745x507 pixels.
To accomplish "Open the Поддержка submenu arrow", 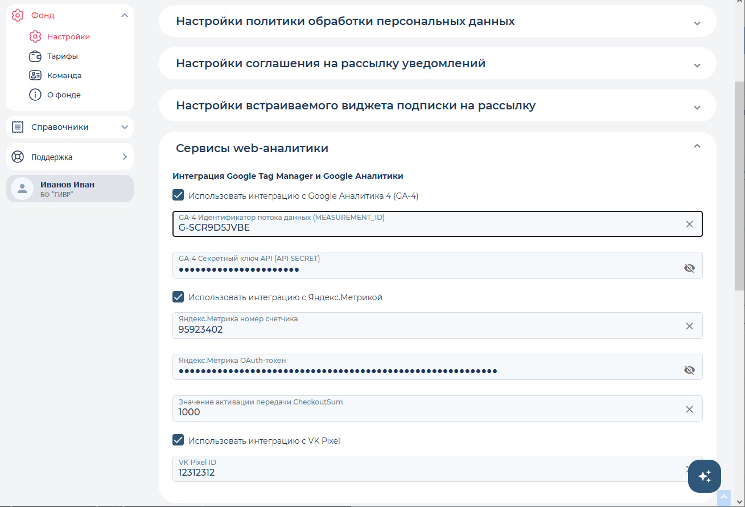I will [125, 157].
